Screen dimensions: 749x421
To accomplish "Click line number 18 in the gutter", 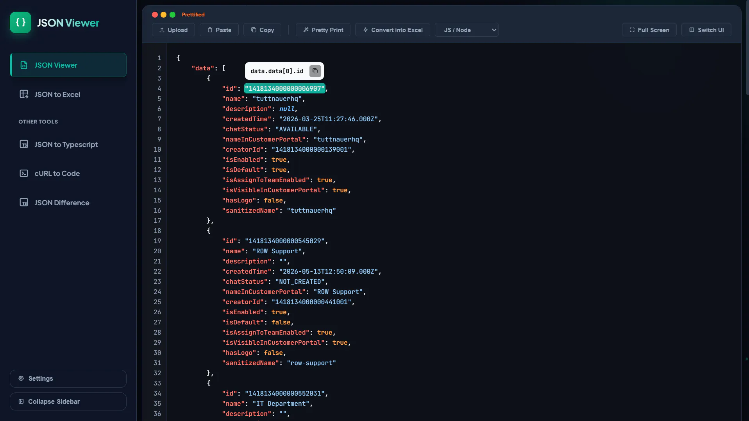I will [x=157, y=231].
